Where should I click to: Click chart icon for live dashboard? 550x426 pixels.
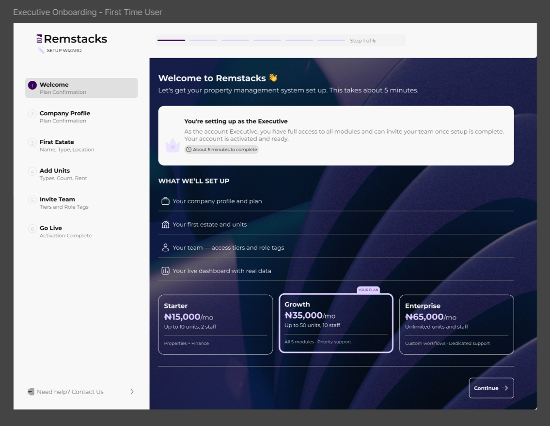click(165, 271)
